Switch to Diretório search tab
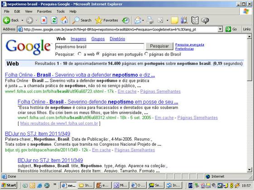Screen dimensions: 254x190 (117, 39)
